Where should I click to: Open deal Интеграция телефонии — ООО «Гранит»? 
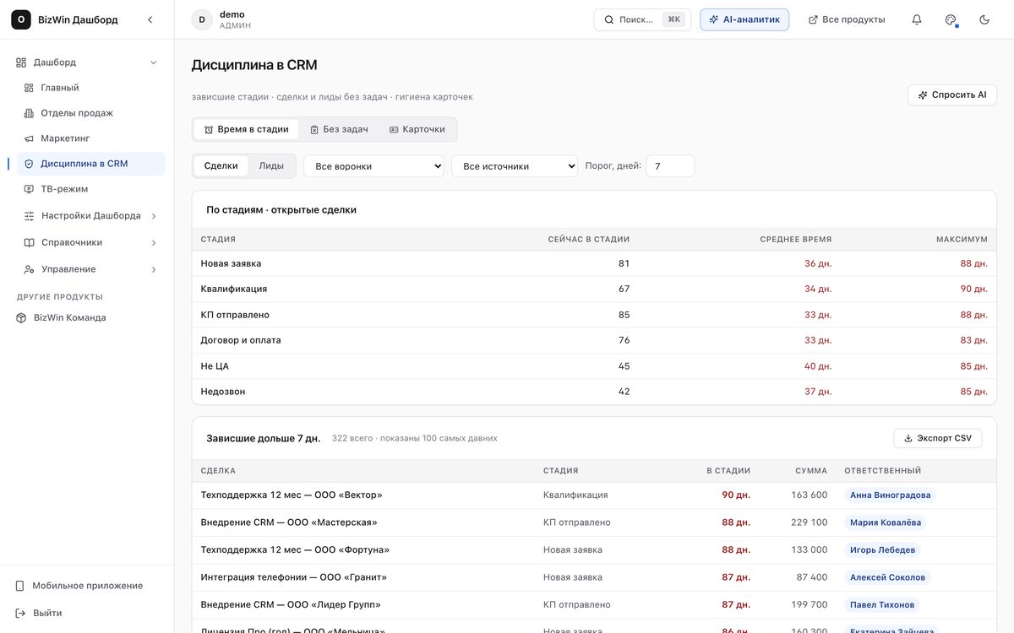[x=294, y=577]
